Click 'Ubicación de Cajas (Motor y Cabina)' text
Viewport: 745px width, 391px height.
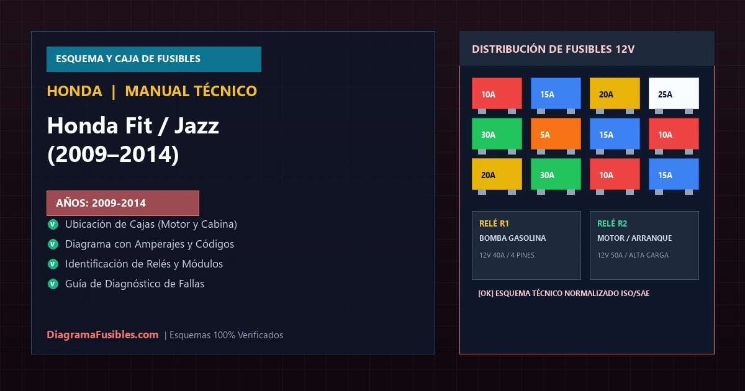point(151,224)
